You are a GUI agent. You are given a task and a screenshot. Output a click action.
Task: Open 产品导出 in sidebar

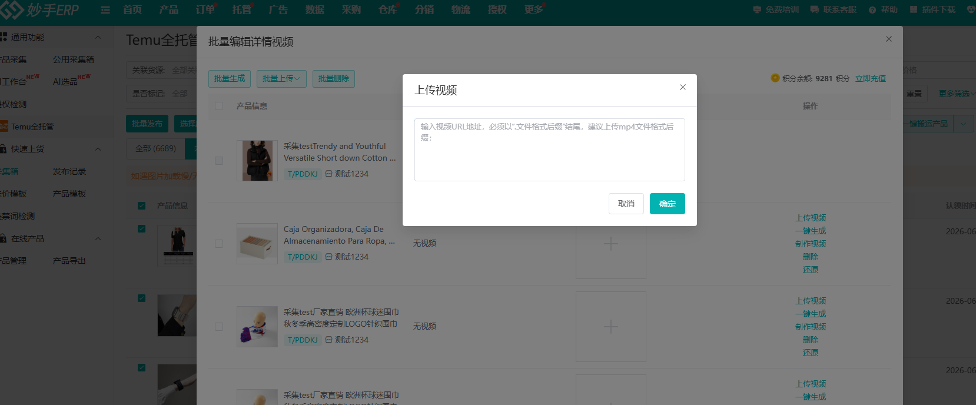(69, 261)
